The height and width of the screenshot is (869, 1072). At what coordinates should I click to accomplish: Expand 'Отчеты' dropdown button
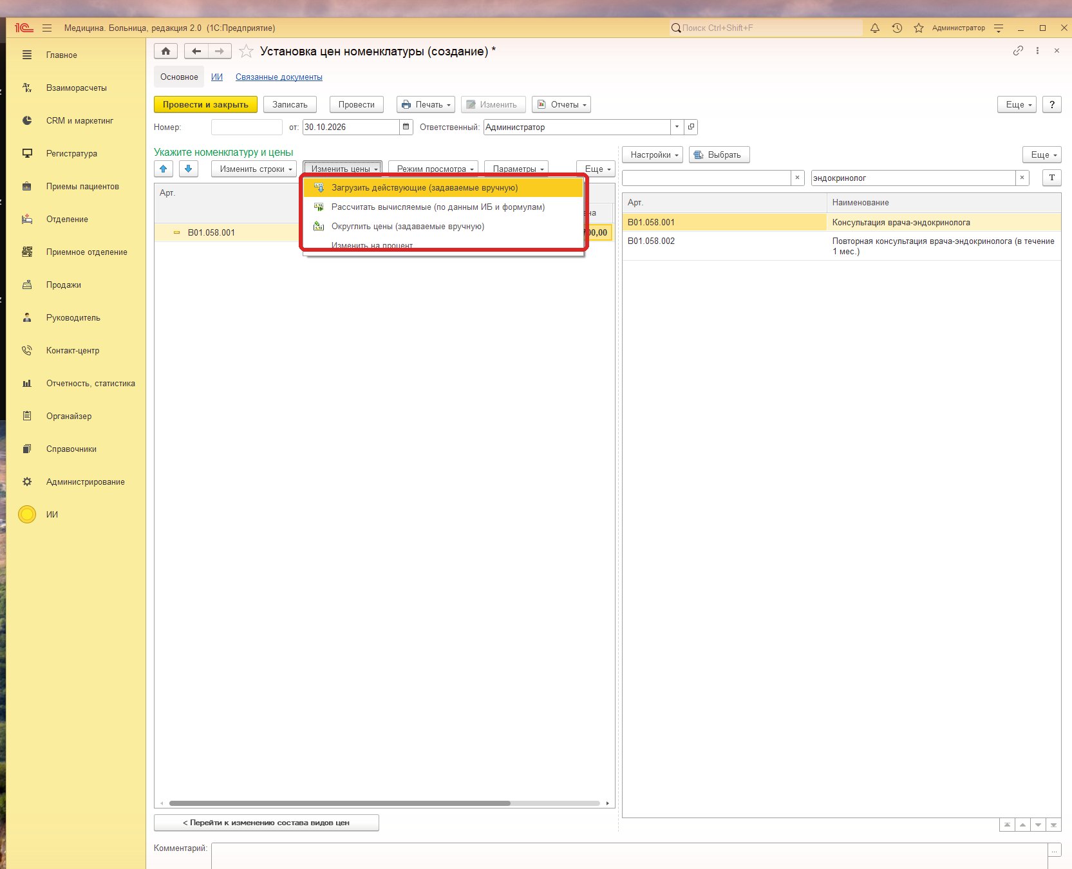tap(561, 104)
